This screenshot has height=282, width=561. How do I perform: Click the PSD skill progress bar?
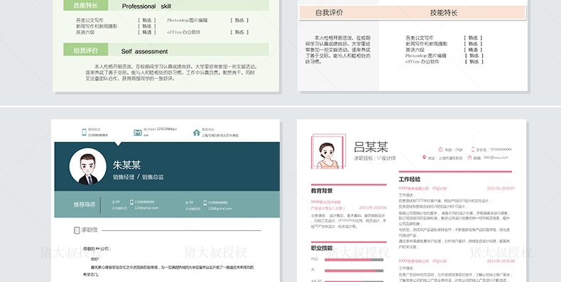click(354, 260)
